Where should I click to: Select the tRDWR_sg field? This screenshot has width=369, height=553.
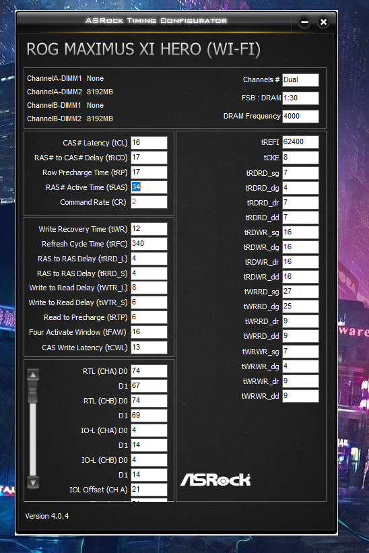300,232
